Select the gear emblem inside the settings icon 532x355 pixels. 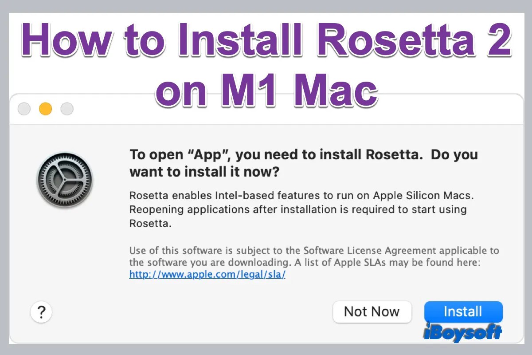(64, 180)
